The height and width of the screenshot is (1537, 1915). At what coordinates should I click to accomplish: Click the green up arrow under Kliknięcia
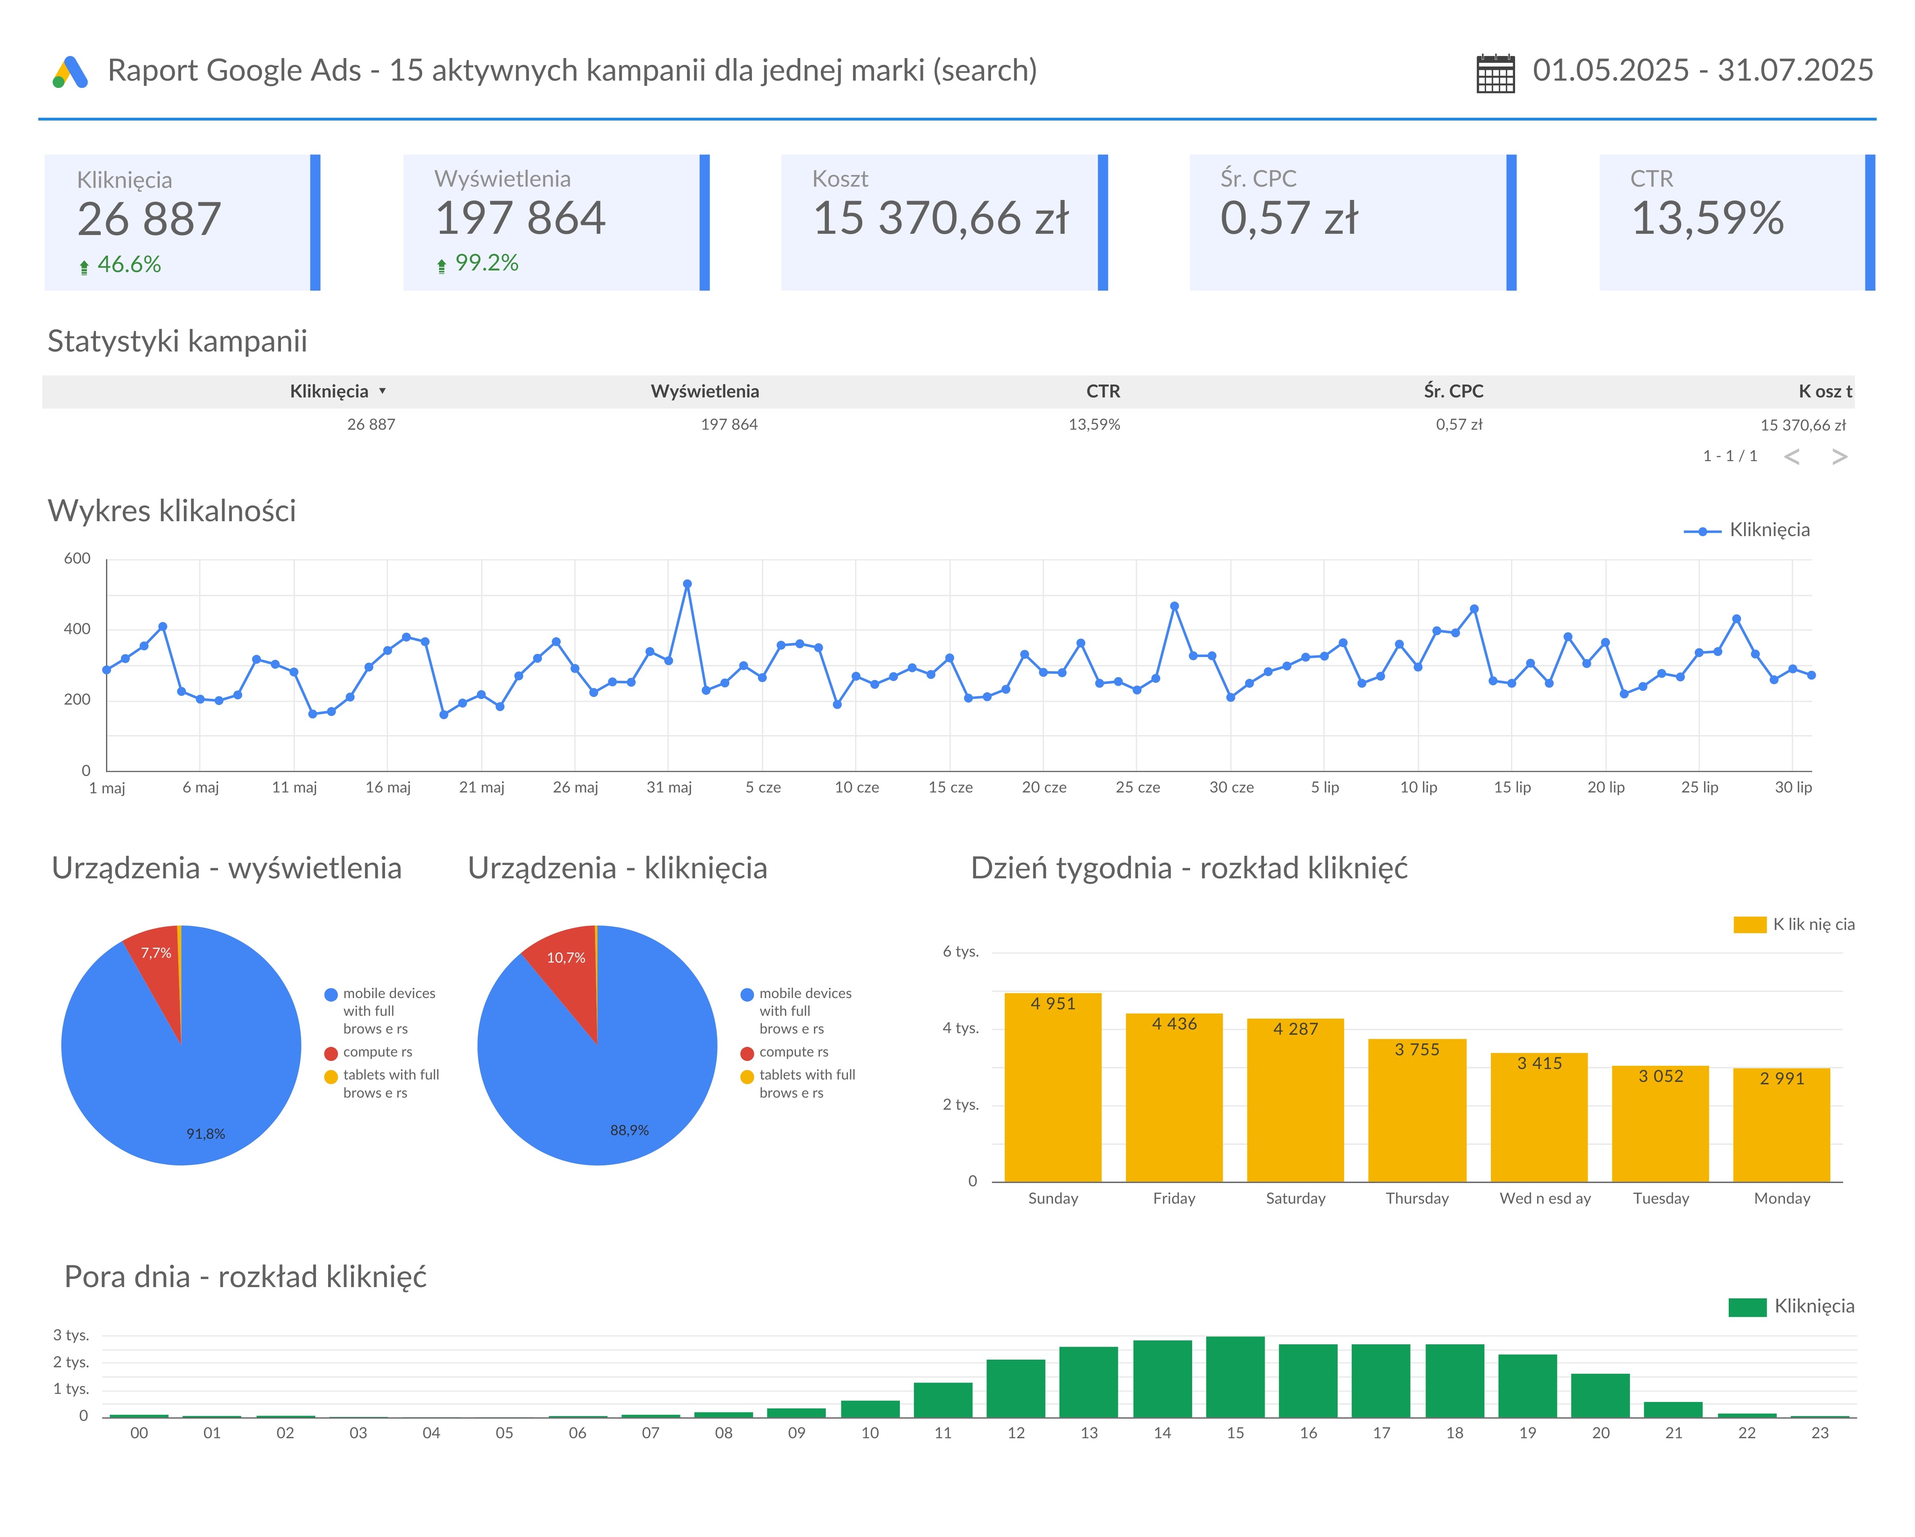click(84, 266)
